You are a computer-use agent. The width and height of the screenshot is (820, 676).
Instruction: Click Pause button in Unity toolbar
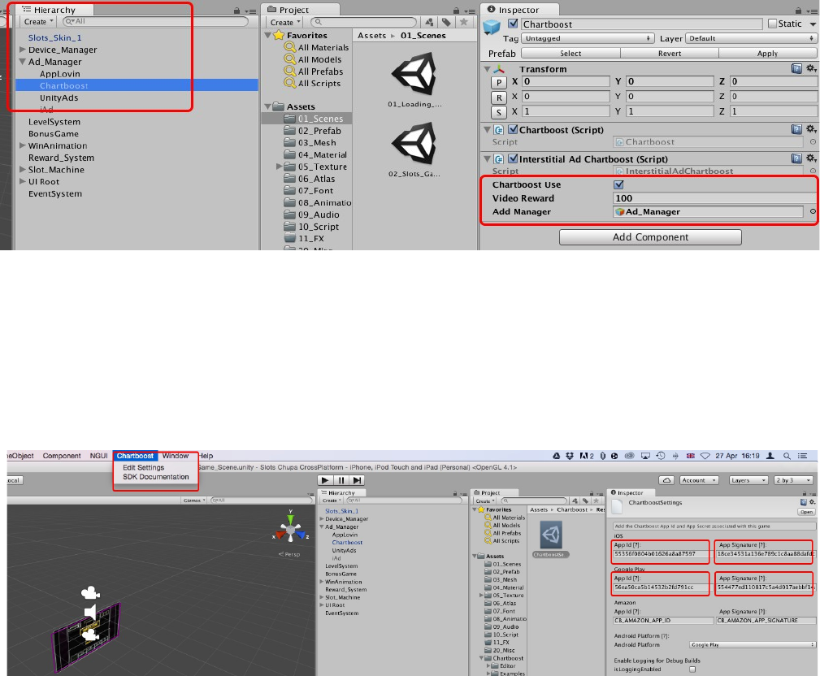341,480
